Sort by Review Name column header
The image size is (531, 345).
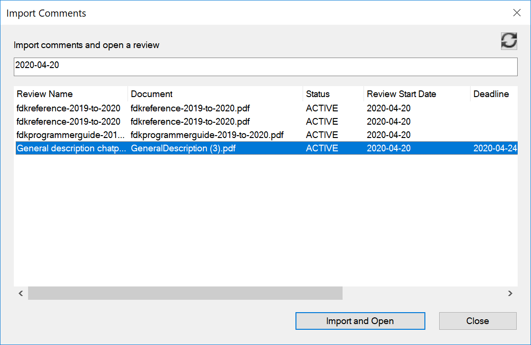(x=70, y=94)
